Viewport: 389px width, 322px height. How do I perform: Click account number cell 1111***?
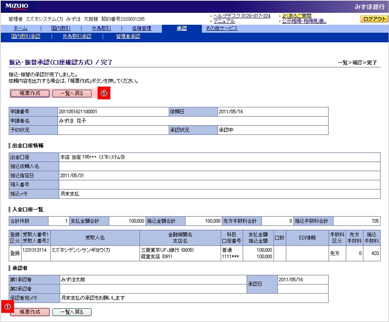pyautogui.click(x=230, y=257)
